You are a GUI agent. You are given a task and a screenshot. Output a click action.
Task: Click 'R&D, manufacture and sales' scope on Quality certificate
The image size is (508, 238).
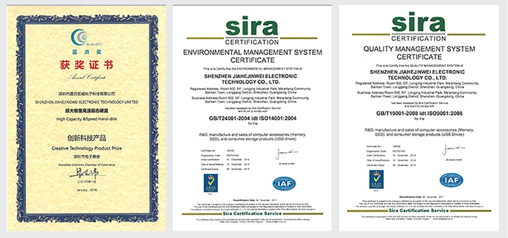click(419, 131)
